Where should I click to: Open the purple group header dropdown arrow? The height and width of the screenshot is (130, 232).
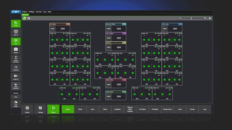tap(123, 33)
